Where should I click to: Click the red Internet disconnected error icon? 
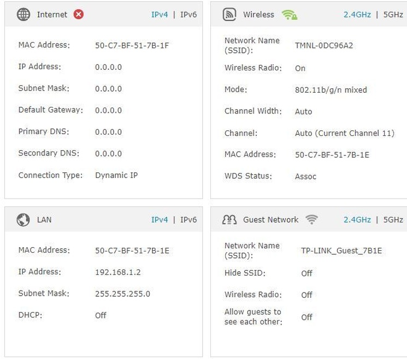click(x=78, y=15)
